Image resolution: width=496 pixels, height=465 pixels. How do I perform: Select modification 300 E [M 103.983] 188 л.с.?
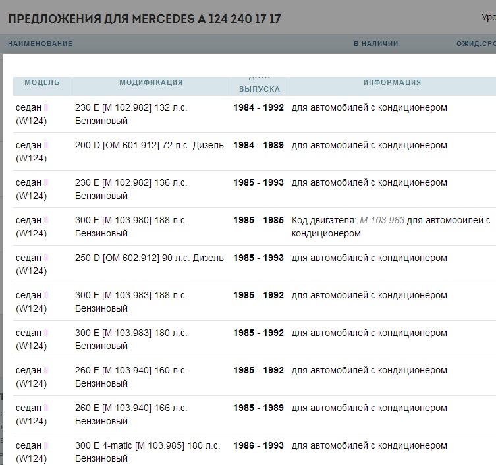pos(131,302)
